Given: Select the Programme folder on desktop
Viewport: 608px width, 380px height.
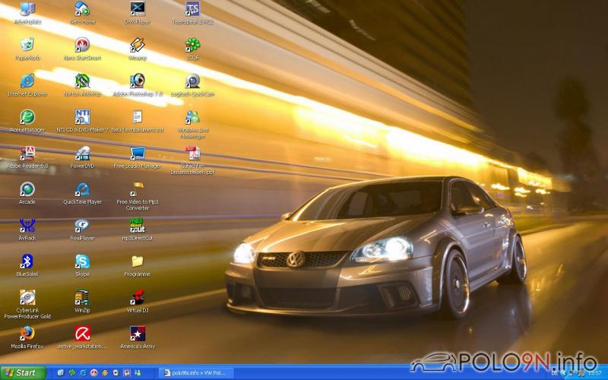Looking at the screenshot, I should tap(138, 262).
